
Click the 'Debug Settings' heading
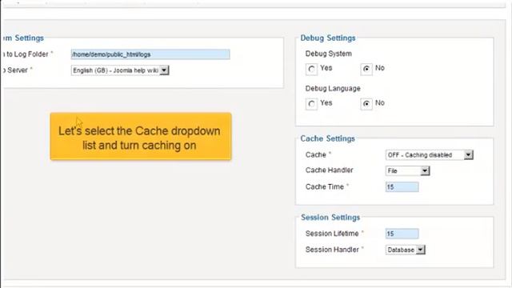coord(328,38)
